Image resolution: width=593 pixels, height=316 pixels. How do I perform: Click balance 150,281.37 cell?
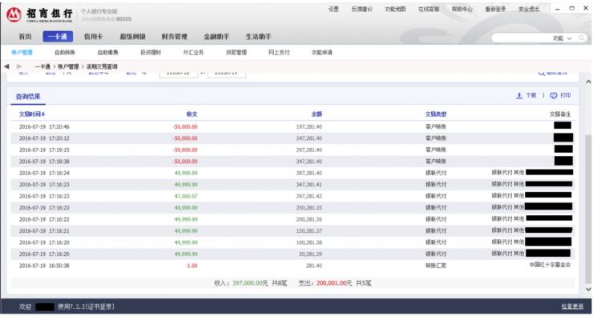pyautogui.click(x=309, y=231)
